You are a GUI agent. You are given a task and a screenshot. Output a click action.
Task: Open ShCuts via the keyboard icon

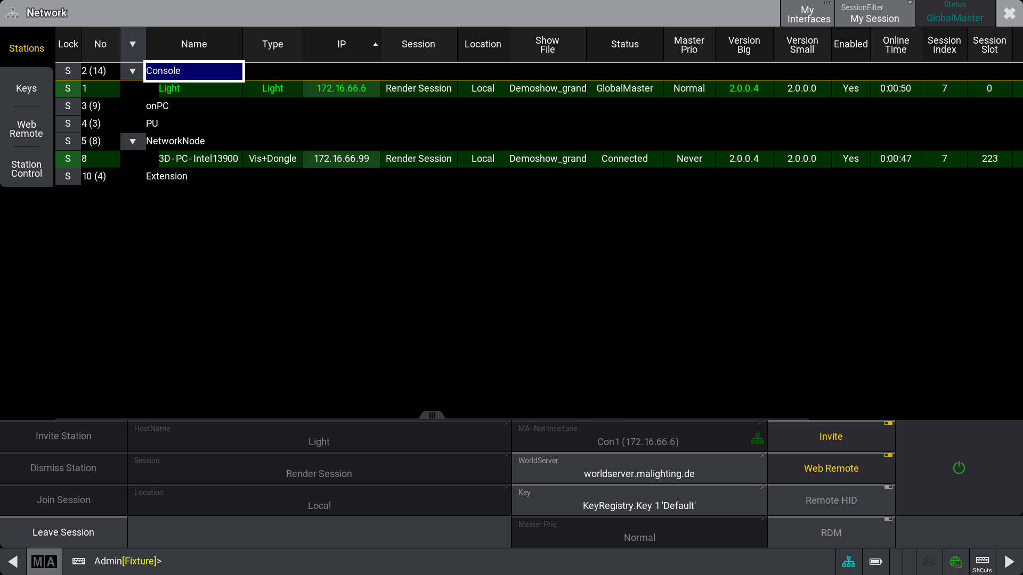click(982, 561)
